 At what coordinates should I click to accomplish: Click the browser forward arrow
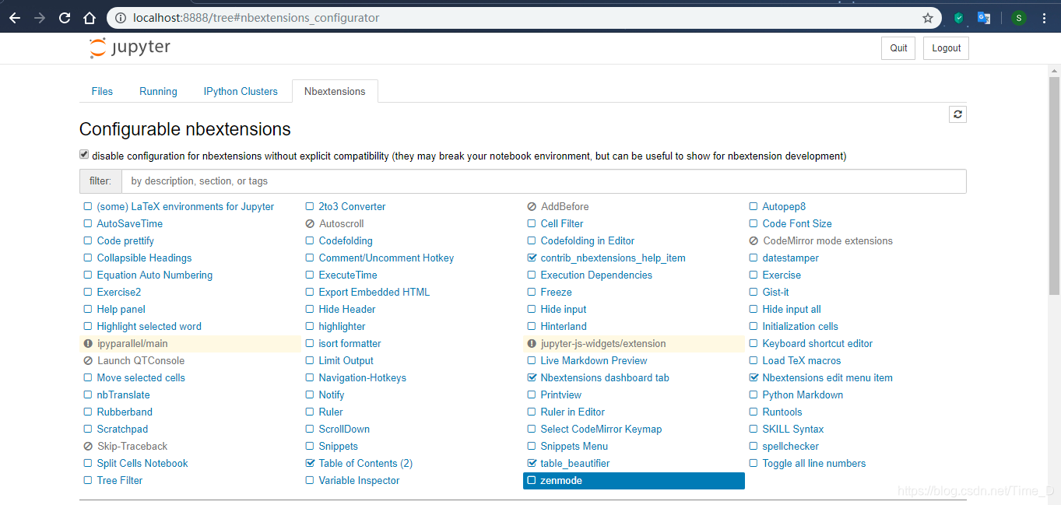pyautogui.click(x=40, y=17)
